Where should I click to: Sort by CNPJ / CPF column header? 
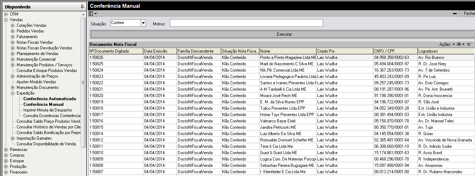(x=395, y=51)
